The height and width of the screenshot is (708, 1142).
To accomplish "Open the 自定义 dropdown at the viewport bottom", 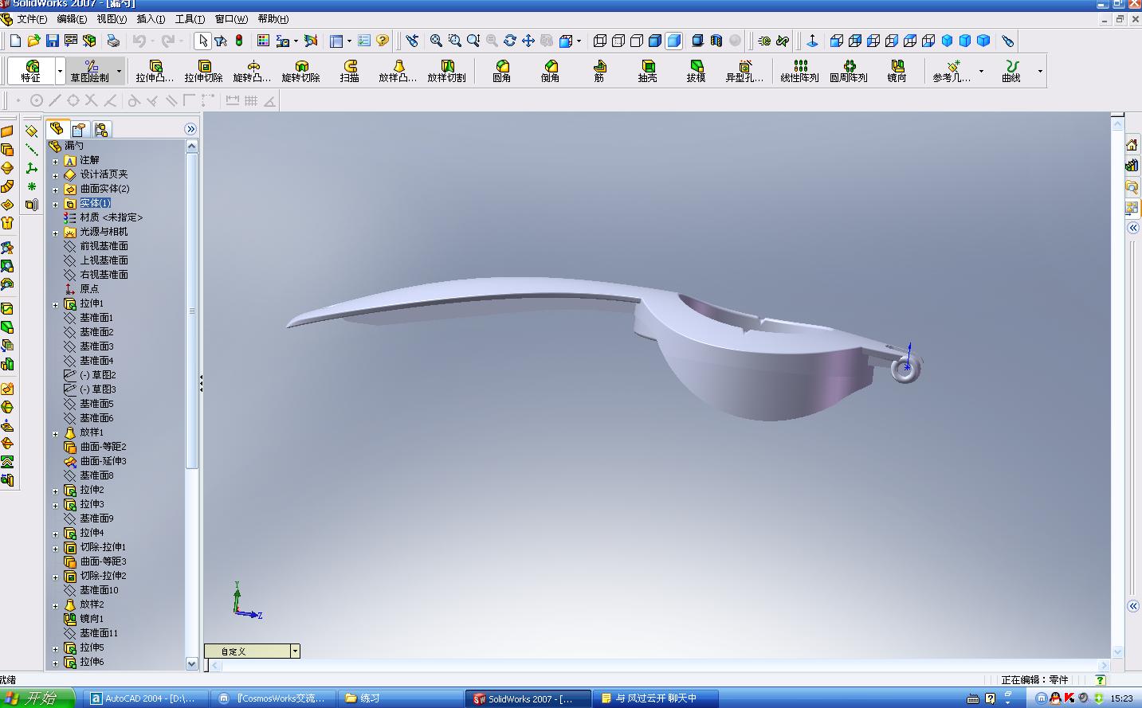I will coord(295,651).
